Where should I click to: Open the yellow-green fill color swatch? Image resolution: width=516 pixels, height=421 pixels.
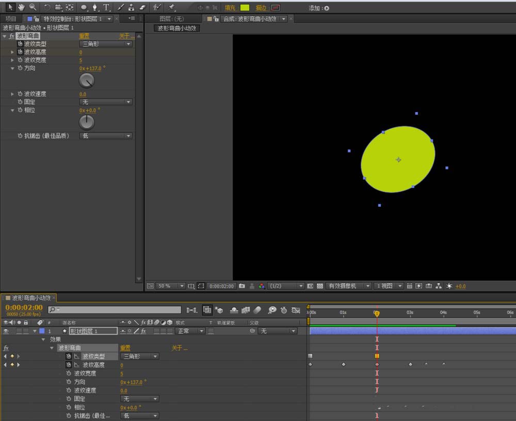tap(245, 8)
